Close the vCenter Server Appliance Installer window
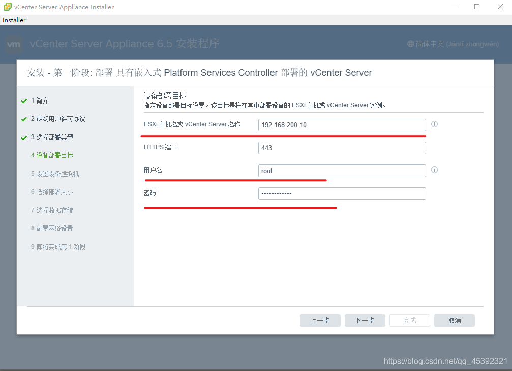This screenshot has width=512, height=371. click(500, 7)
